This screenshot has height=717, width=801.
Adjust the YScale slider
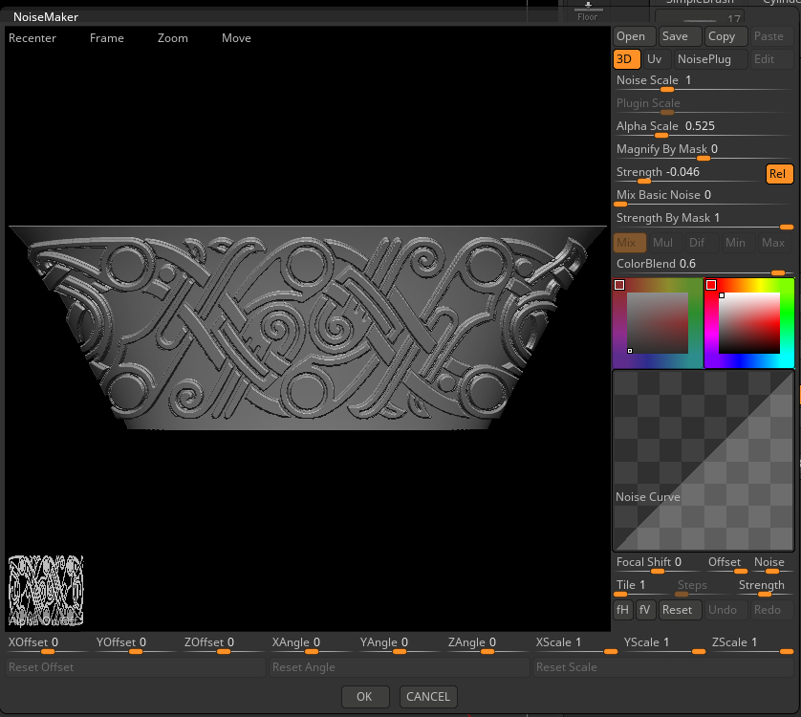pyautogui.click(x=663, y=644)
